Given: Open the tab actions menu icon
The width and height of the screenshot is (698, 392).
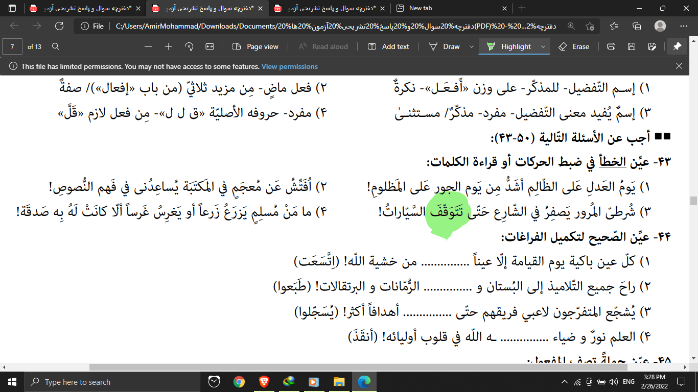Looking at the screenshot, I should (x=12, y=8).
